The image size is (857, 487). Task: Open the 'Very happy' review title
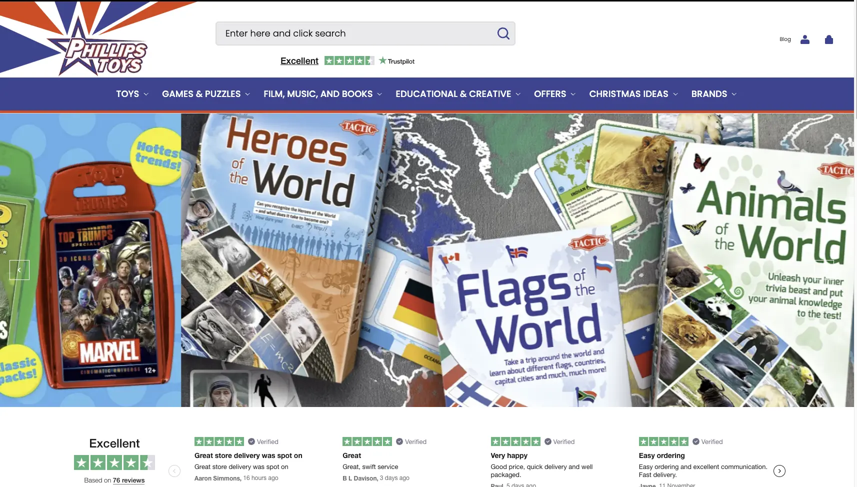[x=509, y=455]
